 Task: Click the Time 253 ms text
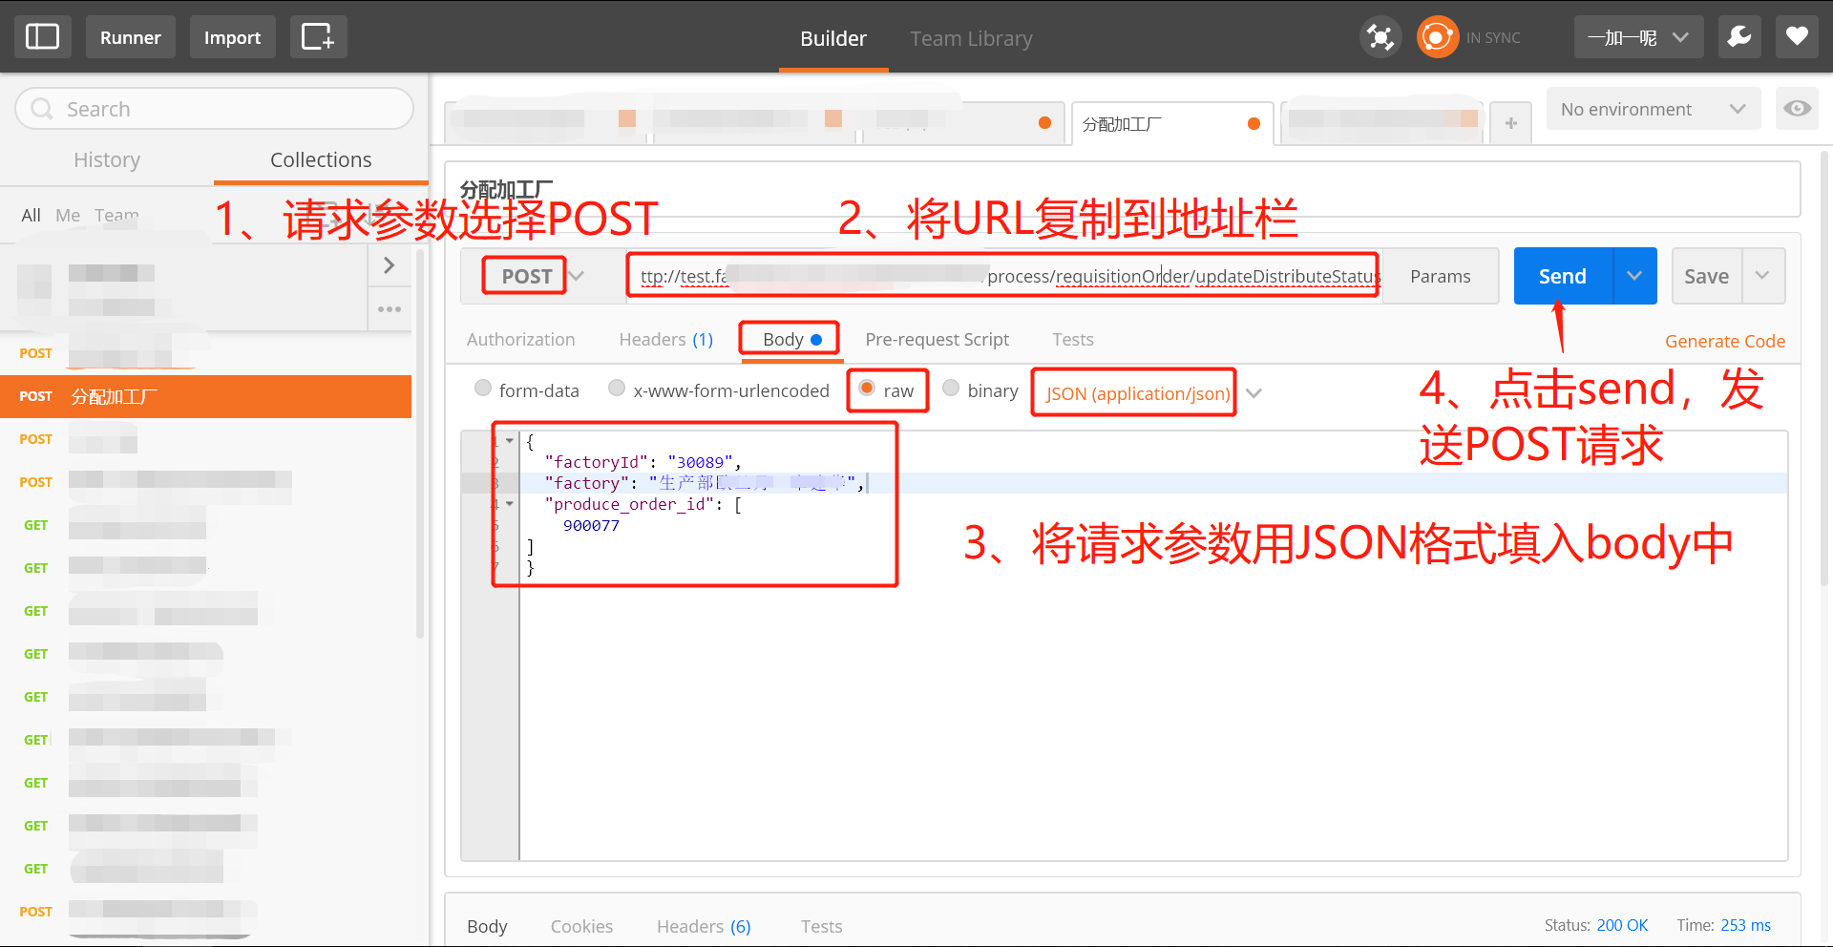[1723, 925]
